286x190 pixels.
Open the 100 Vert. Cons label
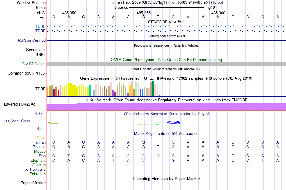(17, 121)
